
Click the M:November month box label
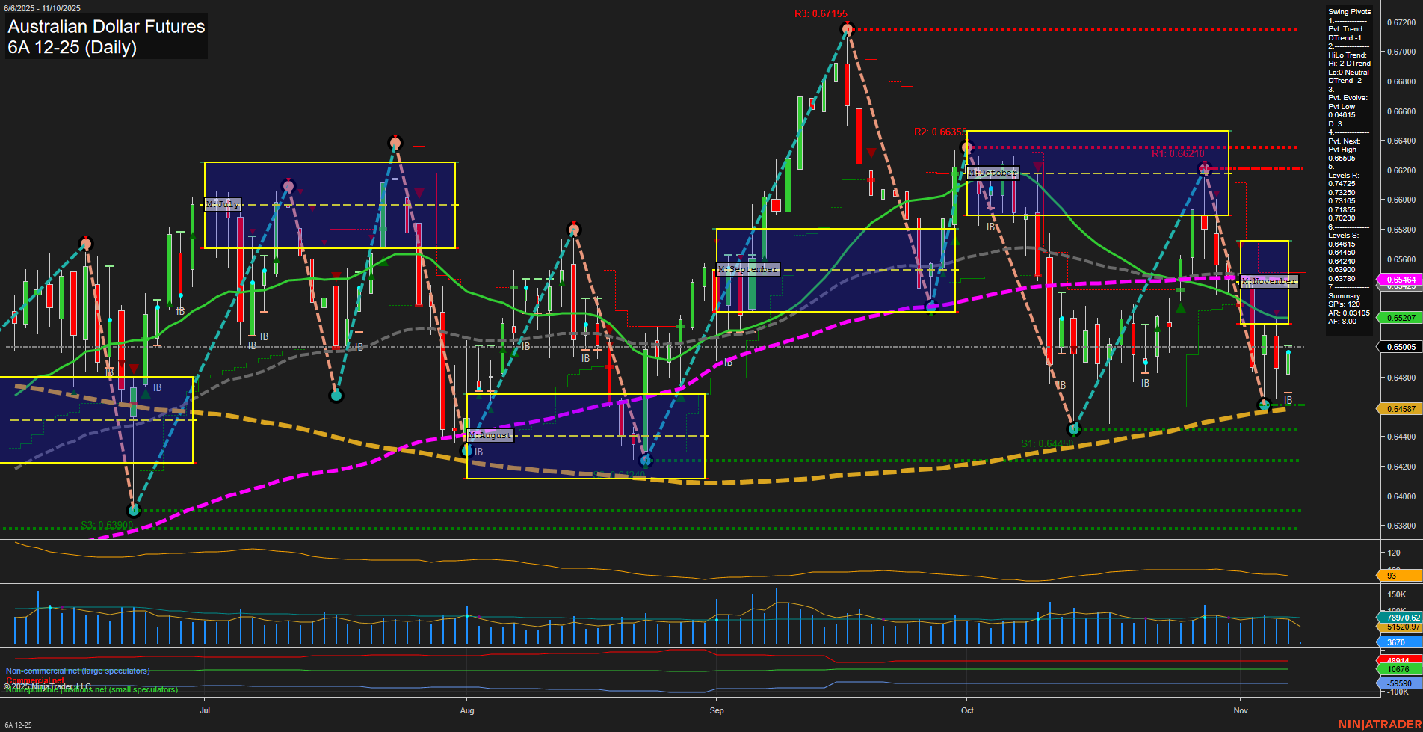pyautogui.click(x=1269, y=281)
